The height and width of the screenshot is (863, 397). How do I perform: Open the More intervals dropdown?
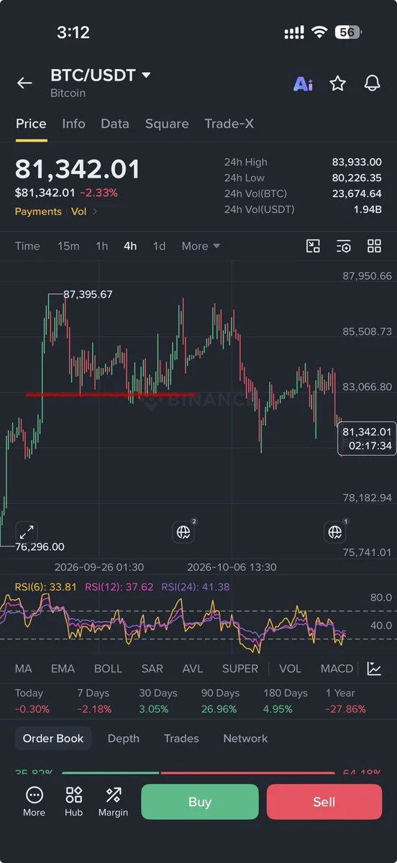[x=201, y=246]
